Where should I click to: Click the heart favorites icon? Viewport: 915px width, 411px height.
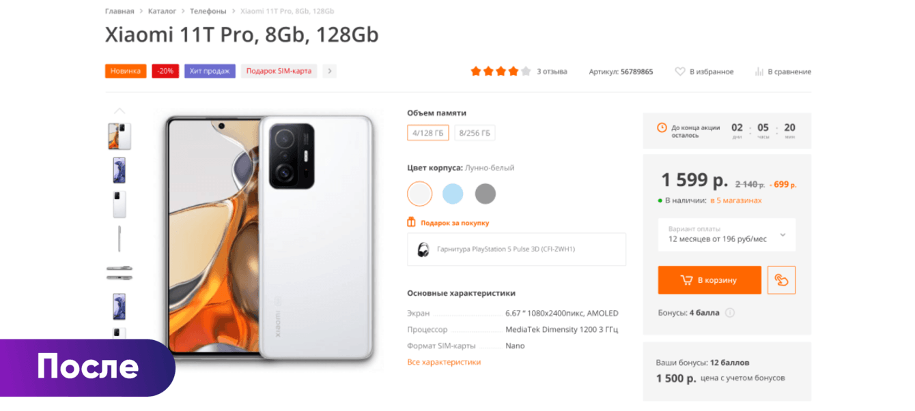(680, 72)
